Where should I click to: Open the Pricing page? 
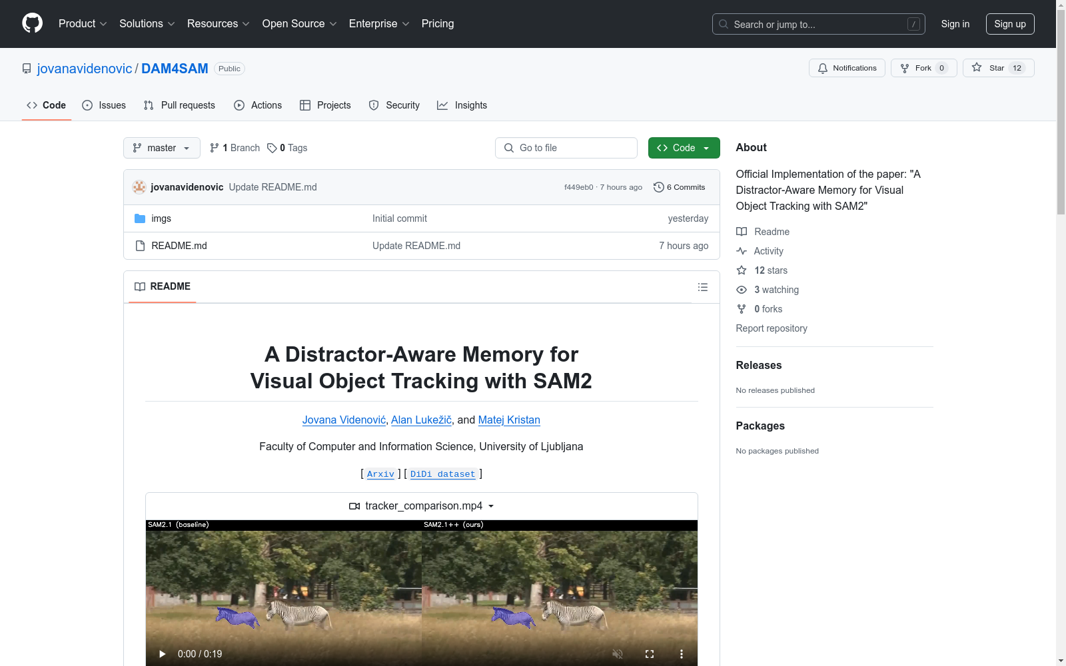click(x=438, y=23)
